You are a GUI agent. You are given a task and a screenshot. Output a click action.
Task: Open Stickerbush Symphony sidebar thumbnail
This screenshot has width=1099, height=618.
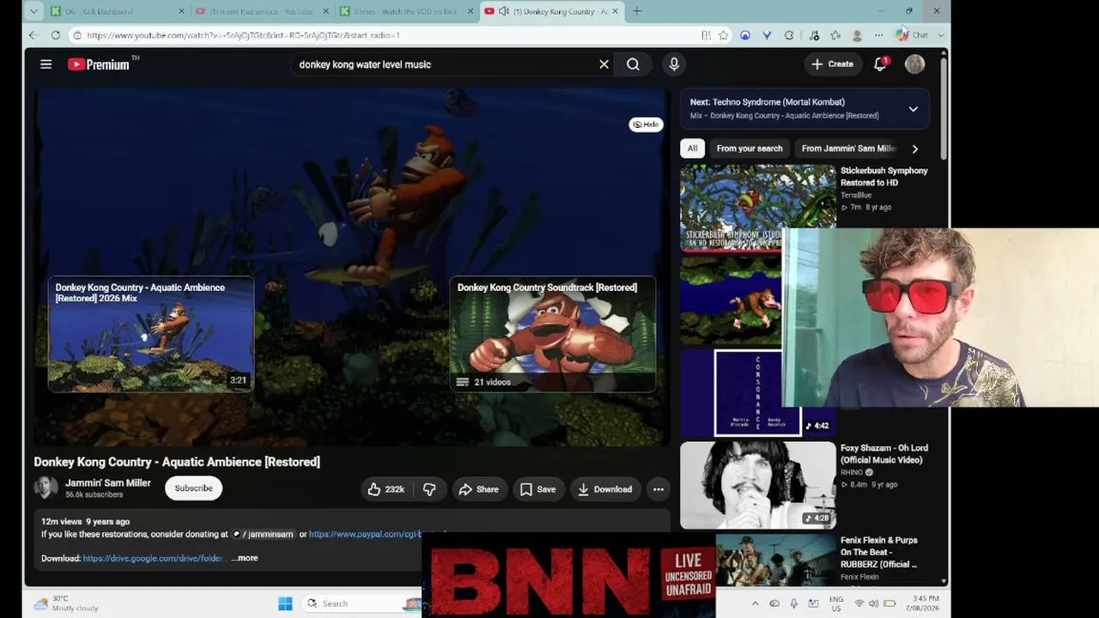tap(757, 207)
